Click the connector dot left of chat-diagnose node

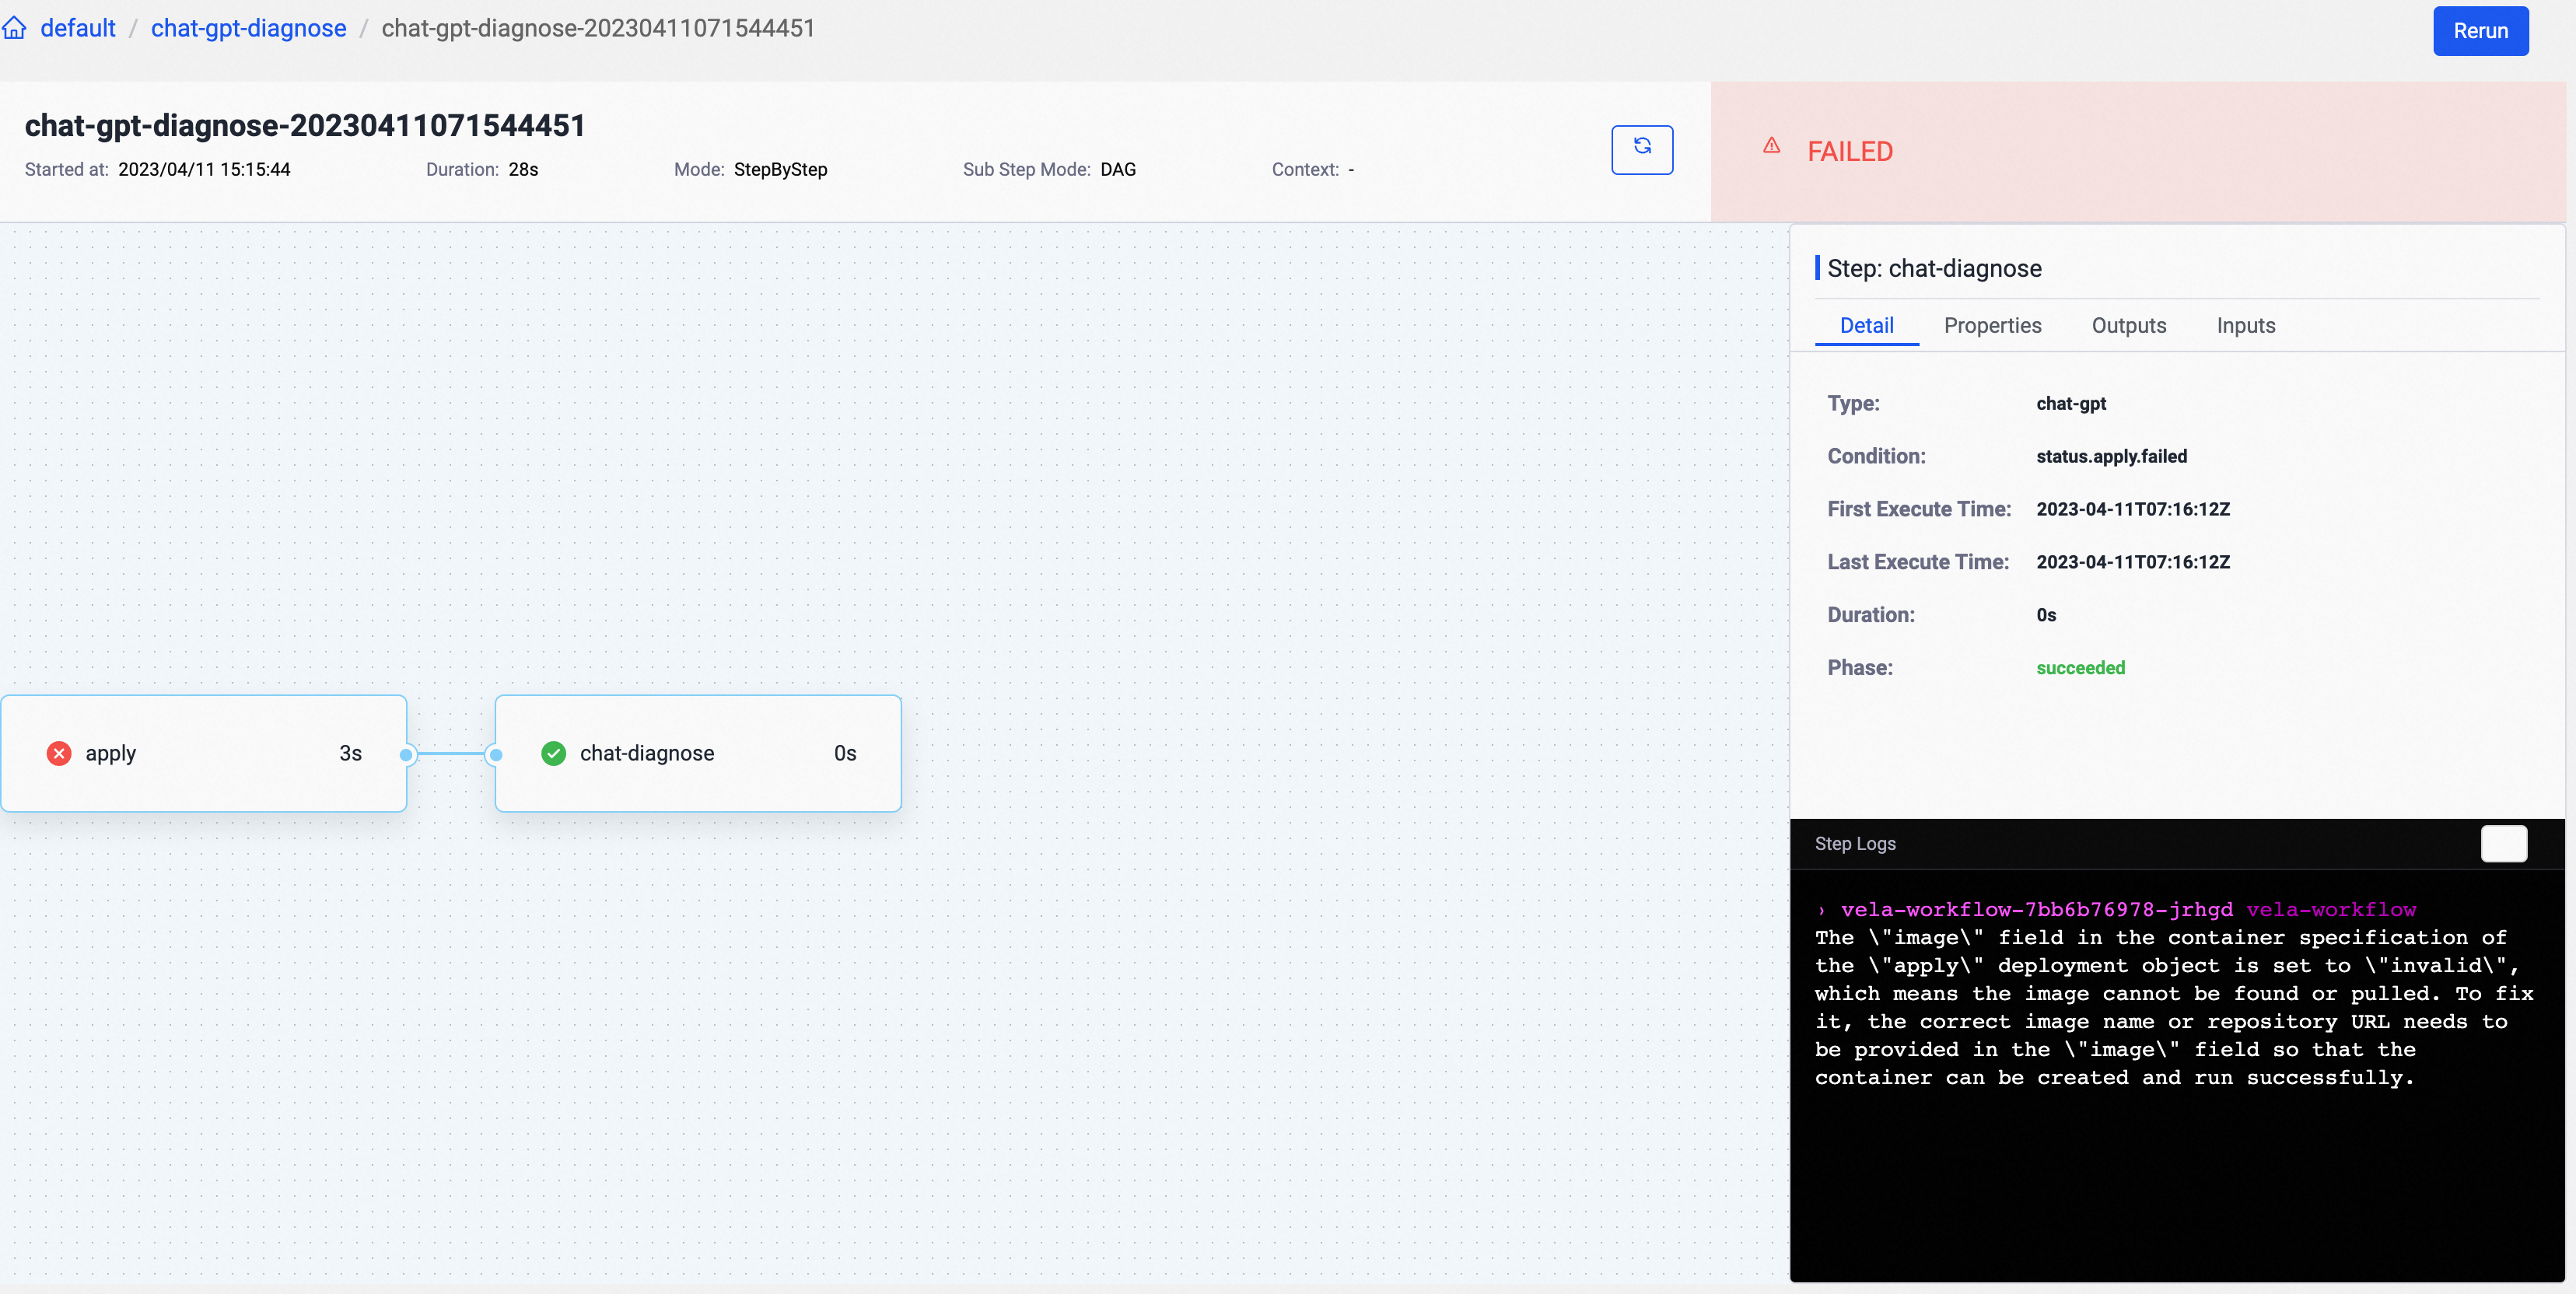495,754
